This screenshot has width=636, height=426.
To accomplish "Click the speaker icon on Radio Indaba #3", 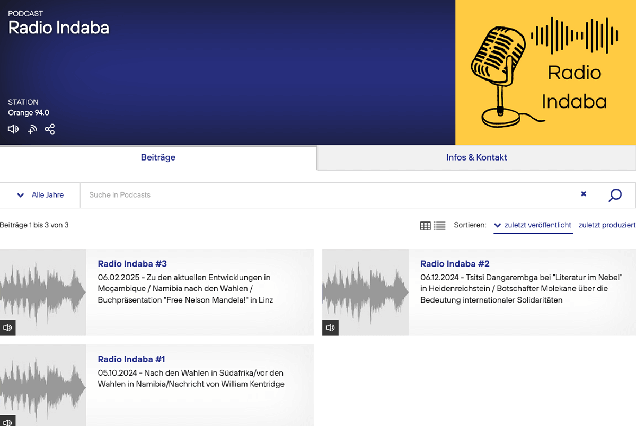I will click(x=7, y=327).
